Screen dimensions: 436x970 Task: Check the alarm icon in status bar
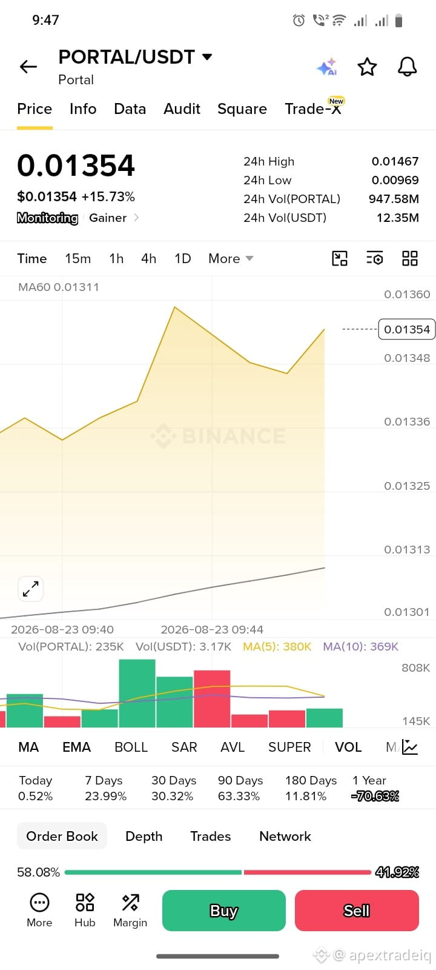pyautogui.click(x=299, y=21)
